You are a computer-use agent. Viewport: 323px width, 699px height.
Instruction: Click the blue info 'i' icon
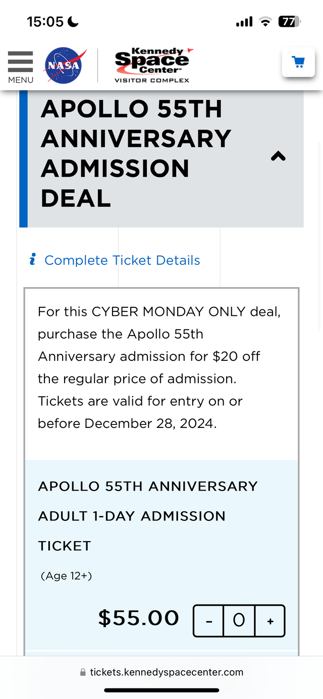(x=33, y=260)
